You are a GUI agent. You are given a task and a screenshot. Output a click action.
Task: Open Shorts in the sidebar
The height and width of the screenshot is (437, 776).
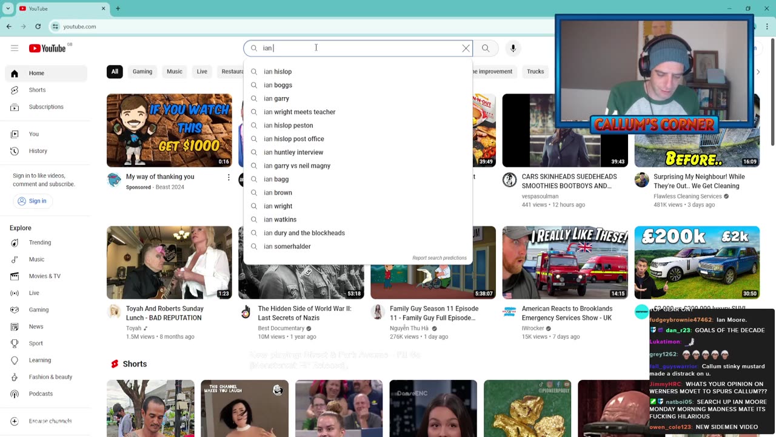click(x=46, y=90)
